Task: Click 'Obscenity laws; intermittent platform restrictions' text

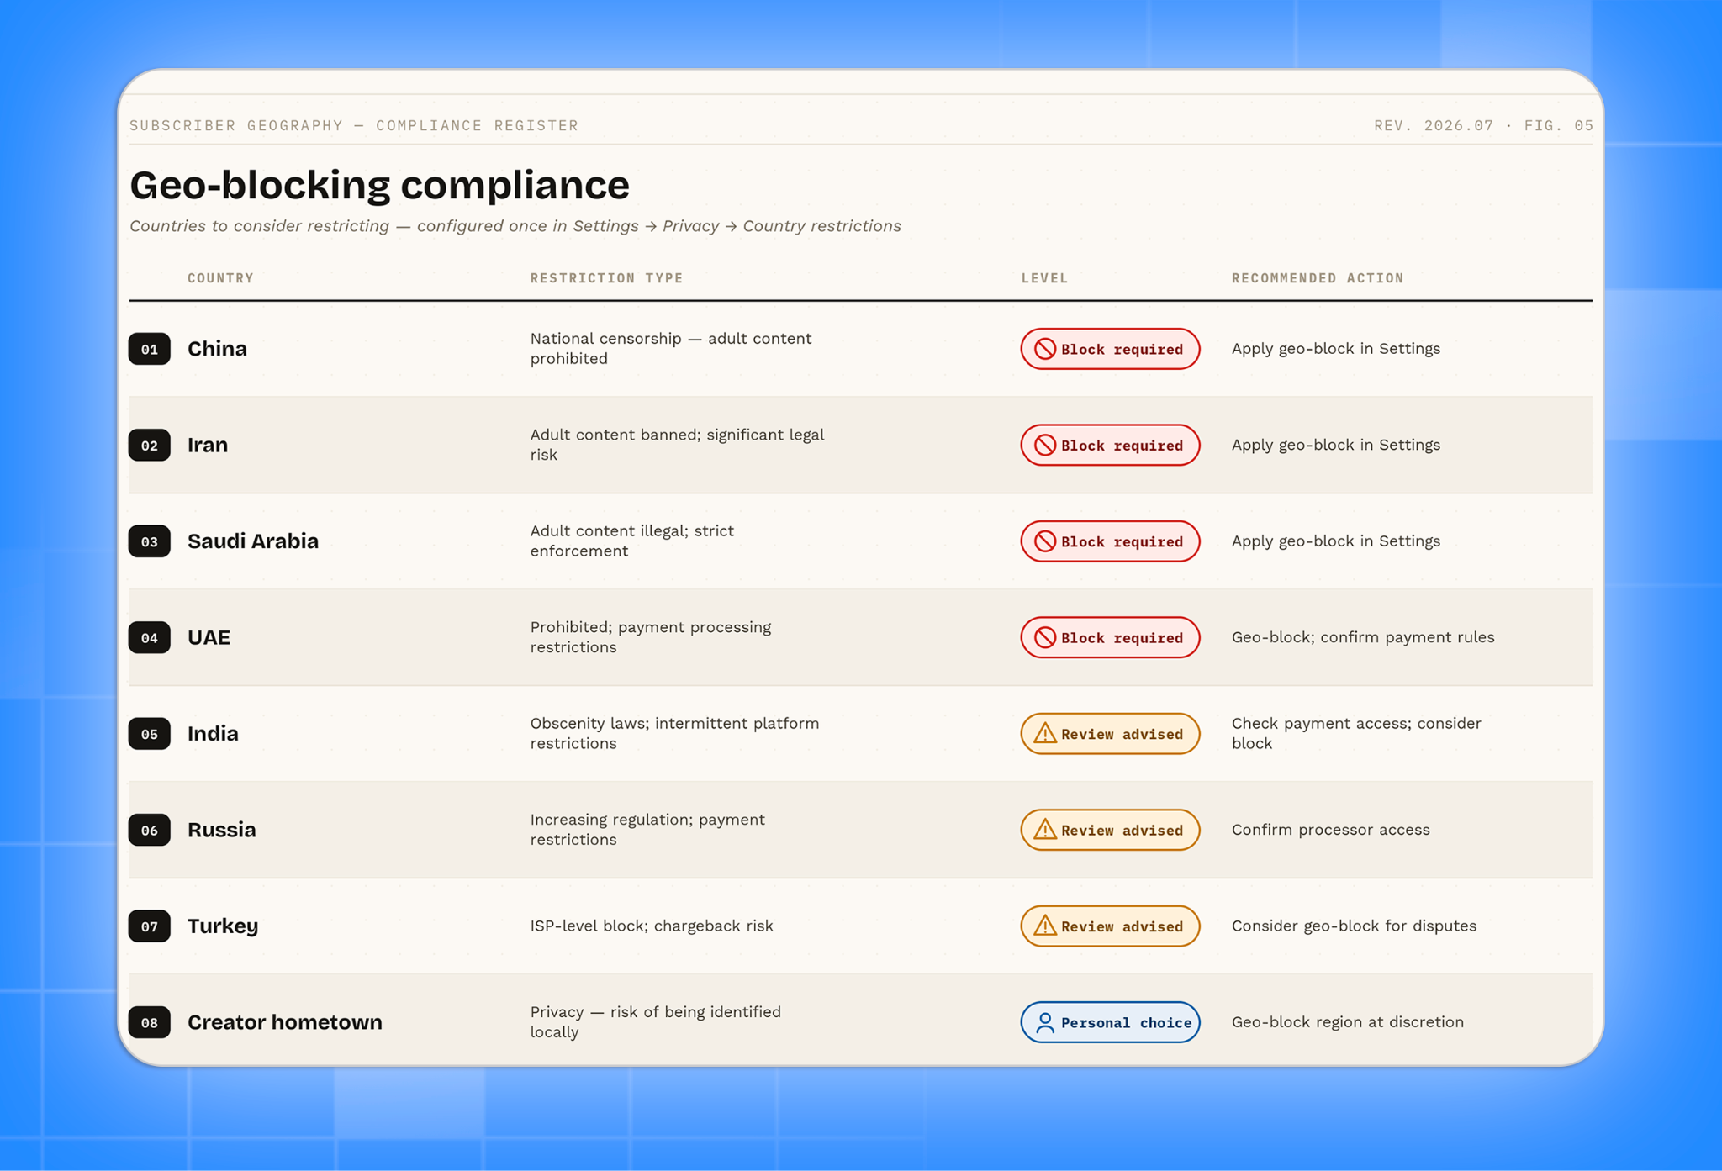Action: (x=674, y=733)
